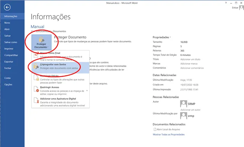Open Imprimir in the sidebar

[12, 49]
